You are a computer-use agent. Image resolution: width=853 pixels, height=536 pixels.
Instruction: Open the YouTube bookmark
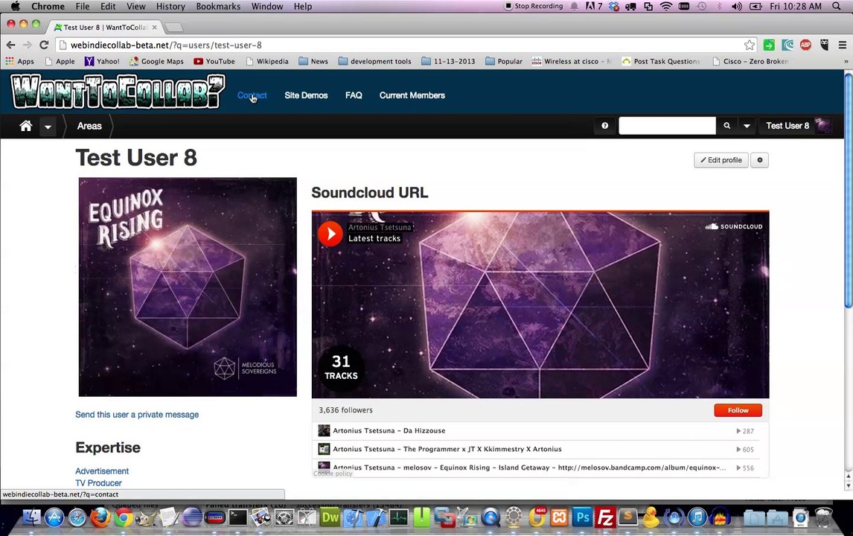point(214,62)
